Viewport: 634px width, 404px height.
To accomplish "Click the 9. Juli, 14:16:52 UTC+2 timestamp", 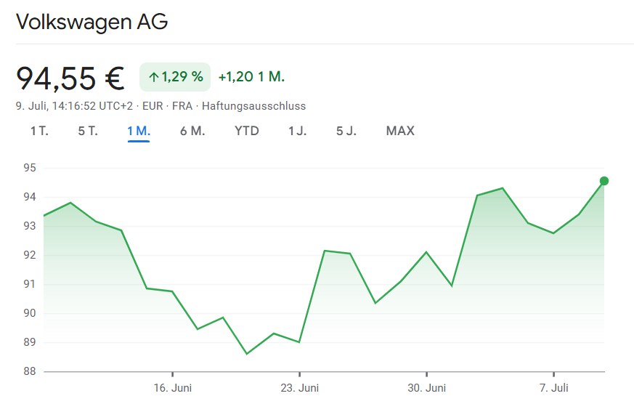I will click(74, 106).
